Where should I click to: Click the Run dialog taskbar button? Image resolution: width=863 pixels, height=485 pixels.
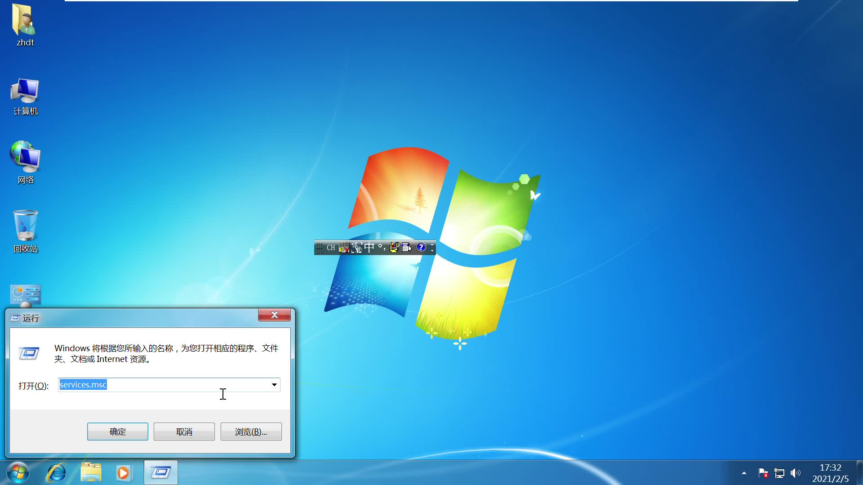click(x=161, y=472)
